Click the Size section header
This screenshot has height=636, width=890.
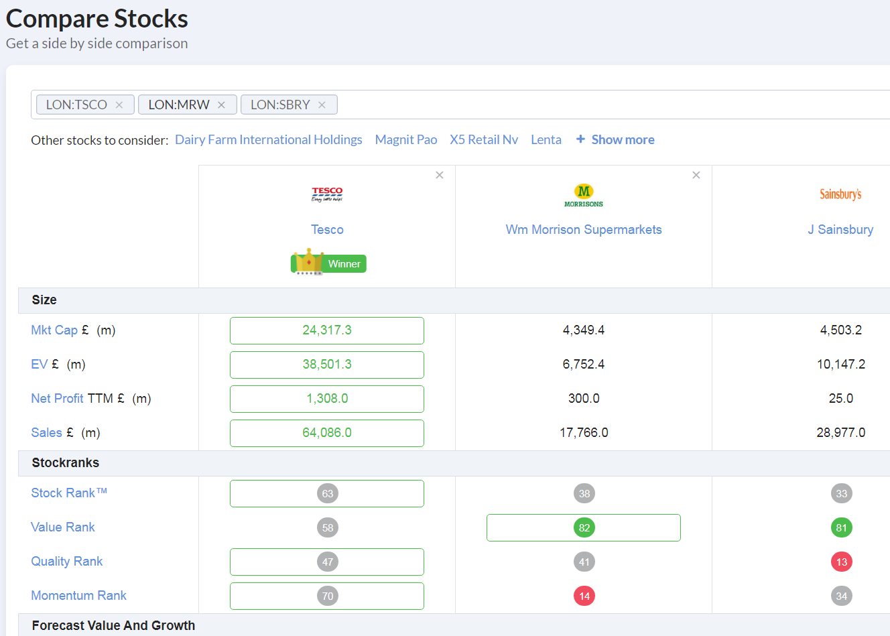[454, 300]
